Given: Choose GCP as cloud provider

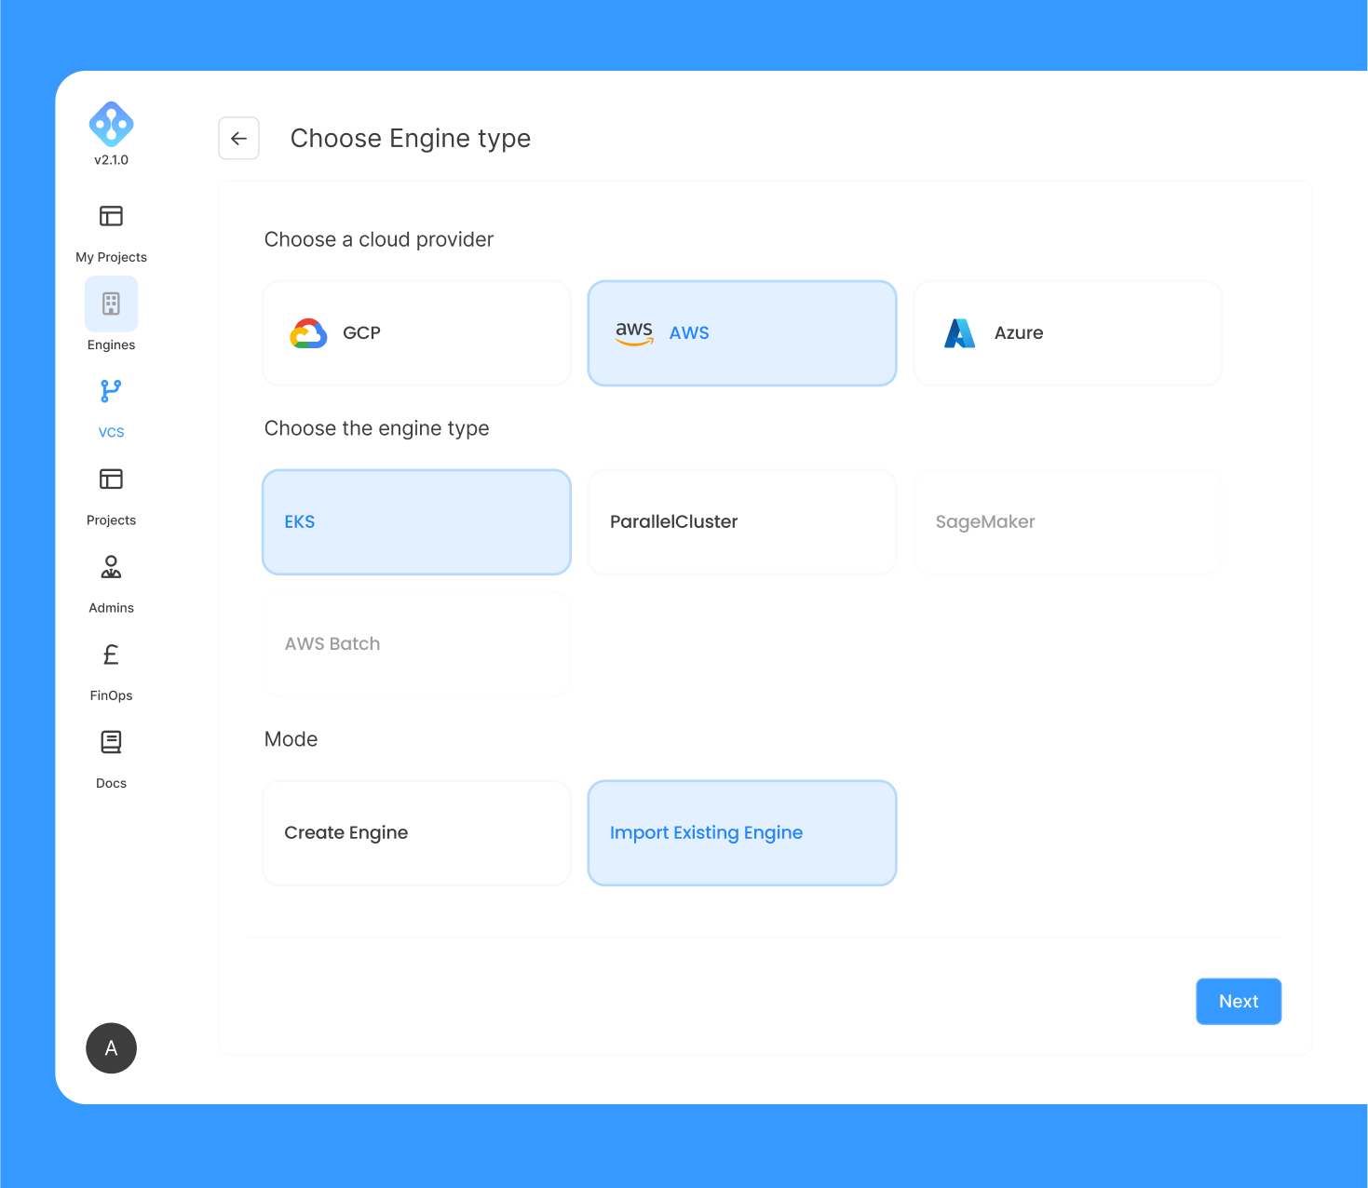Looking at the screenshot, I should 416,333.
